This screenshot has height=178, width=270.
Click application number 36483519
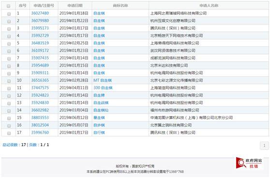click(40, 43)
